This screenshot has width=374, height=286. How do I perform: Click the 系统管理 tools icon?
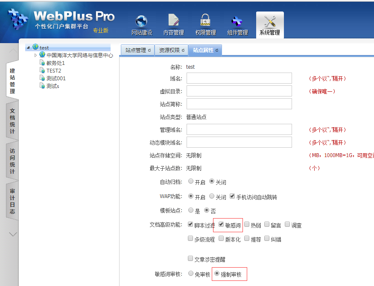coord(270,21)
